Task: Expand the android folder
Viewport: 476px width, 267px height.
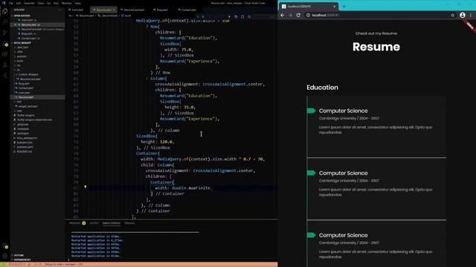Action: [22, 56]
